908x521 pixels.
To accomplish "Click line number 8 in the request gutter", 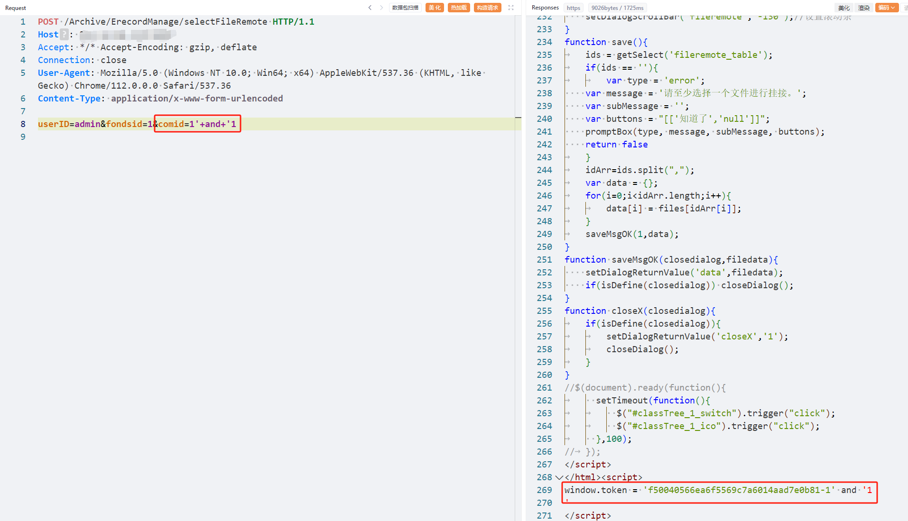I will pyautogui.click(x=23, y=124).
